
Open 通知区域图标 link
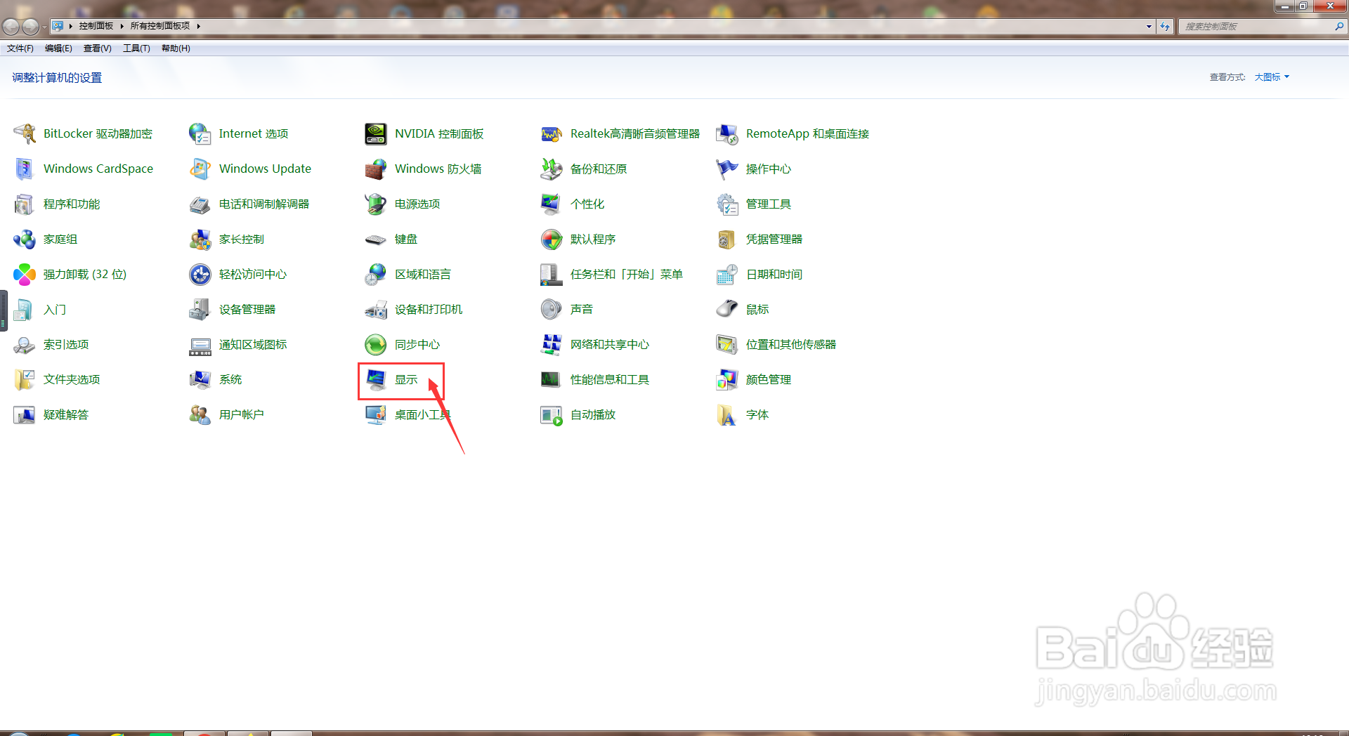[253, 344]
